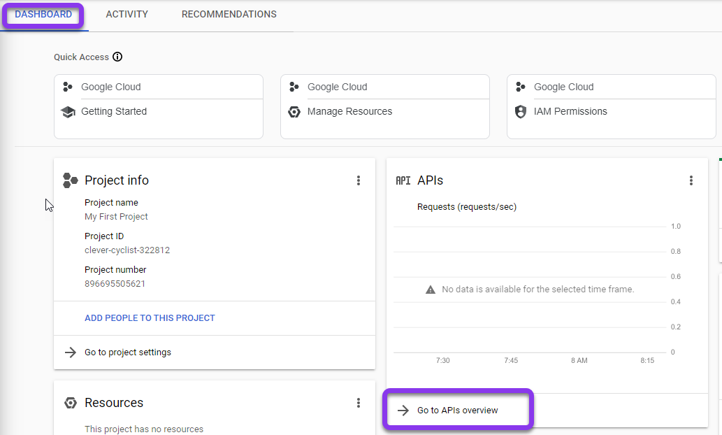Viewport: 722px width, 435px height.
Task: Click the Project info card heading
Action: click(117, 180)
